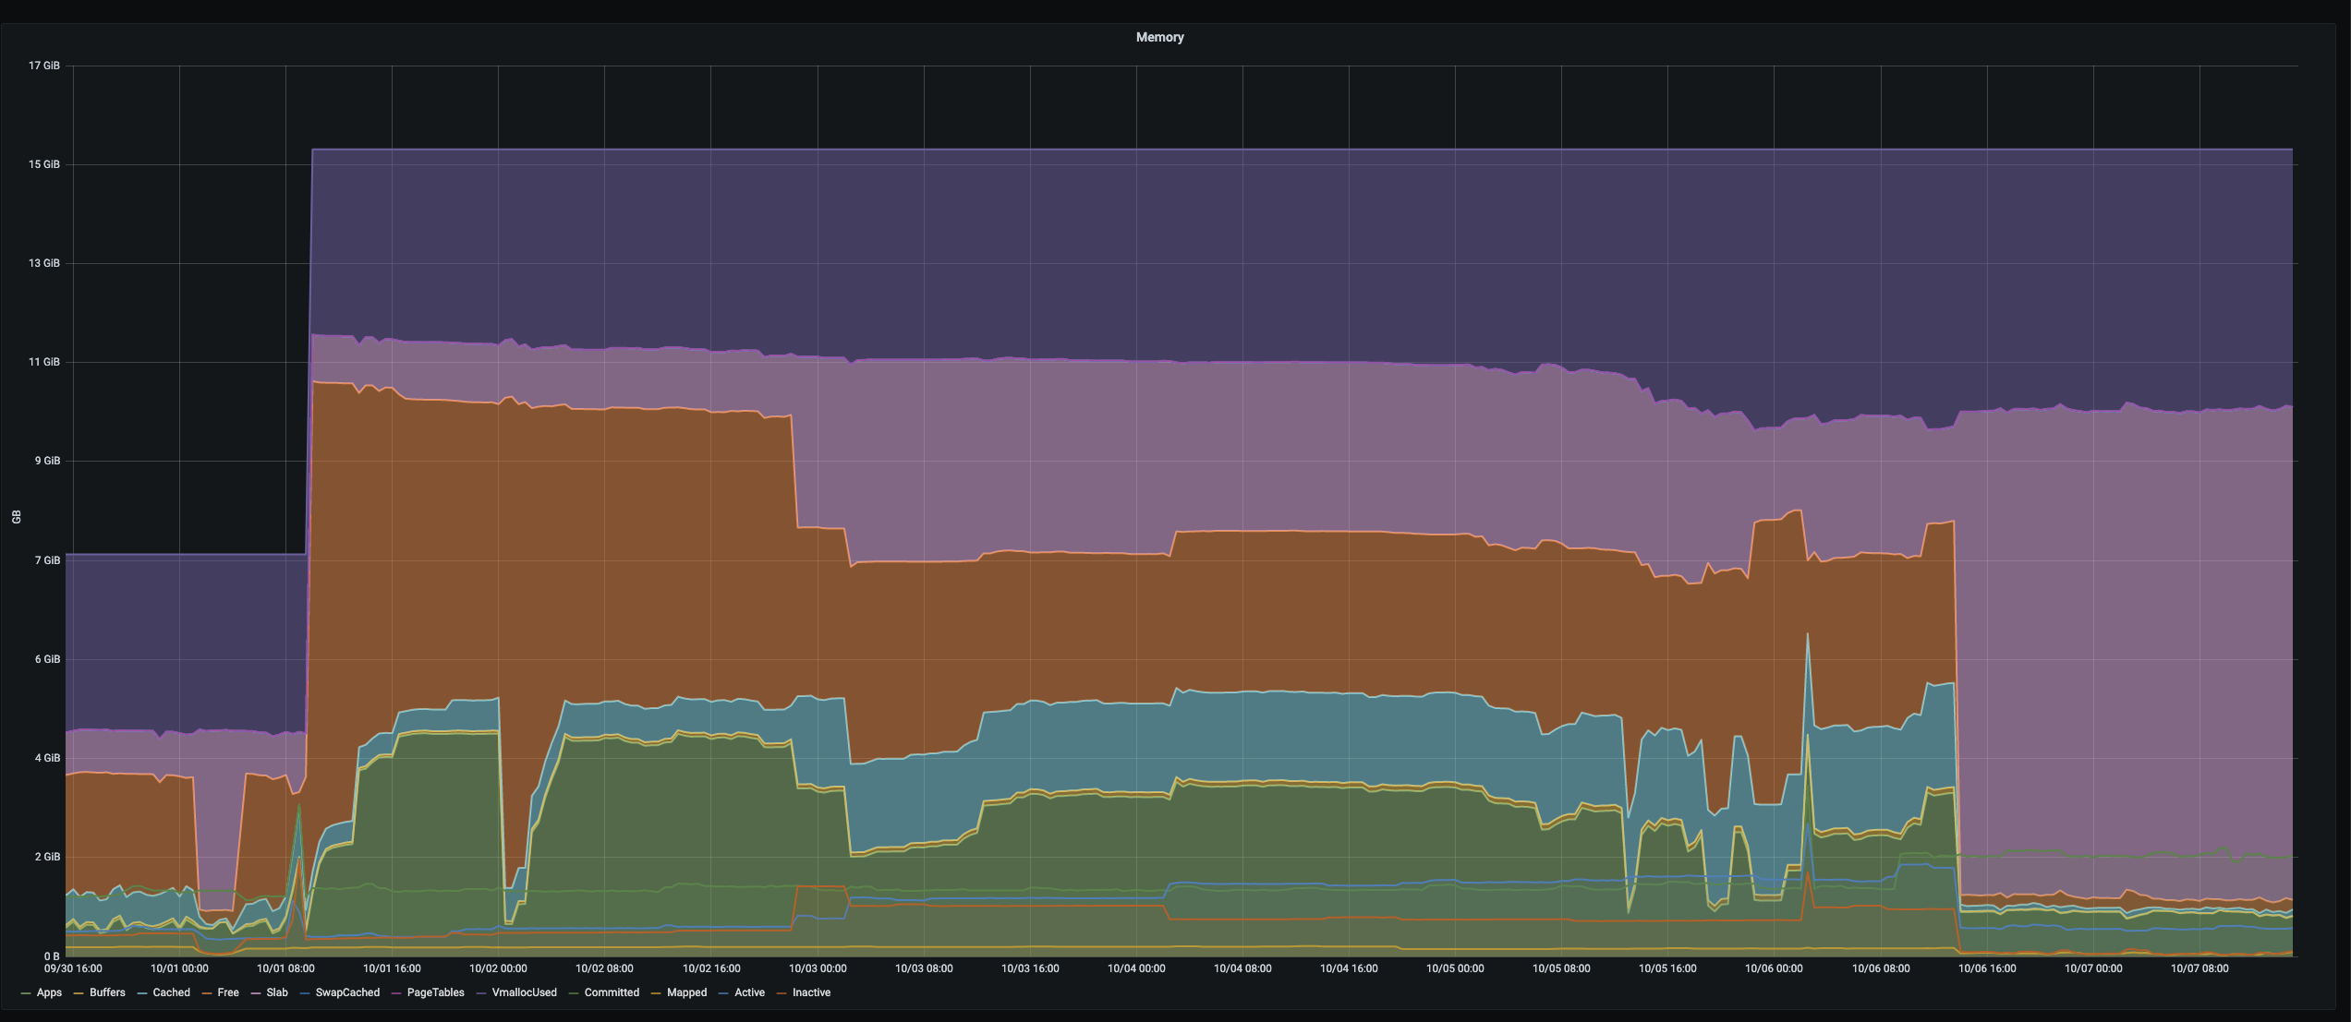Open the Memory panel dropdown menu
Viewport: 2351px width, 1022px height.
coord(1160,37)
